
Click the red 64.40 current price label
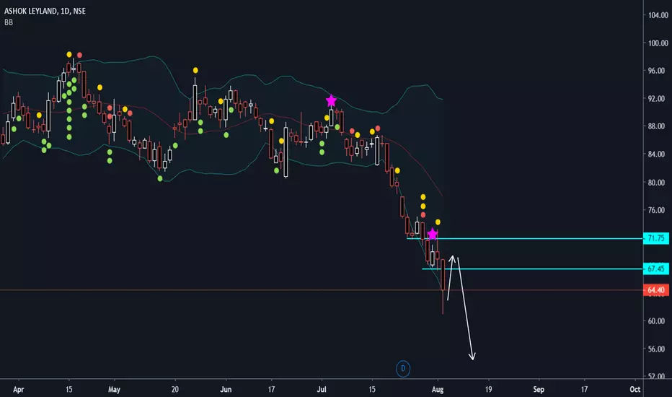pyautogui.click(x=655, y=290)
